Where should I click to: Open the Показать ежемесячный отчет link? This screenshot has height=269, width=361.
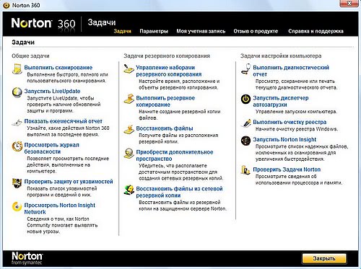64,121
